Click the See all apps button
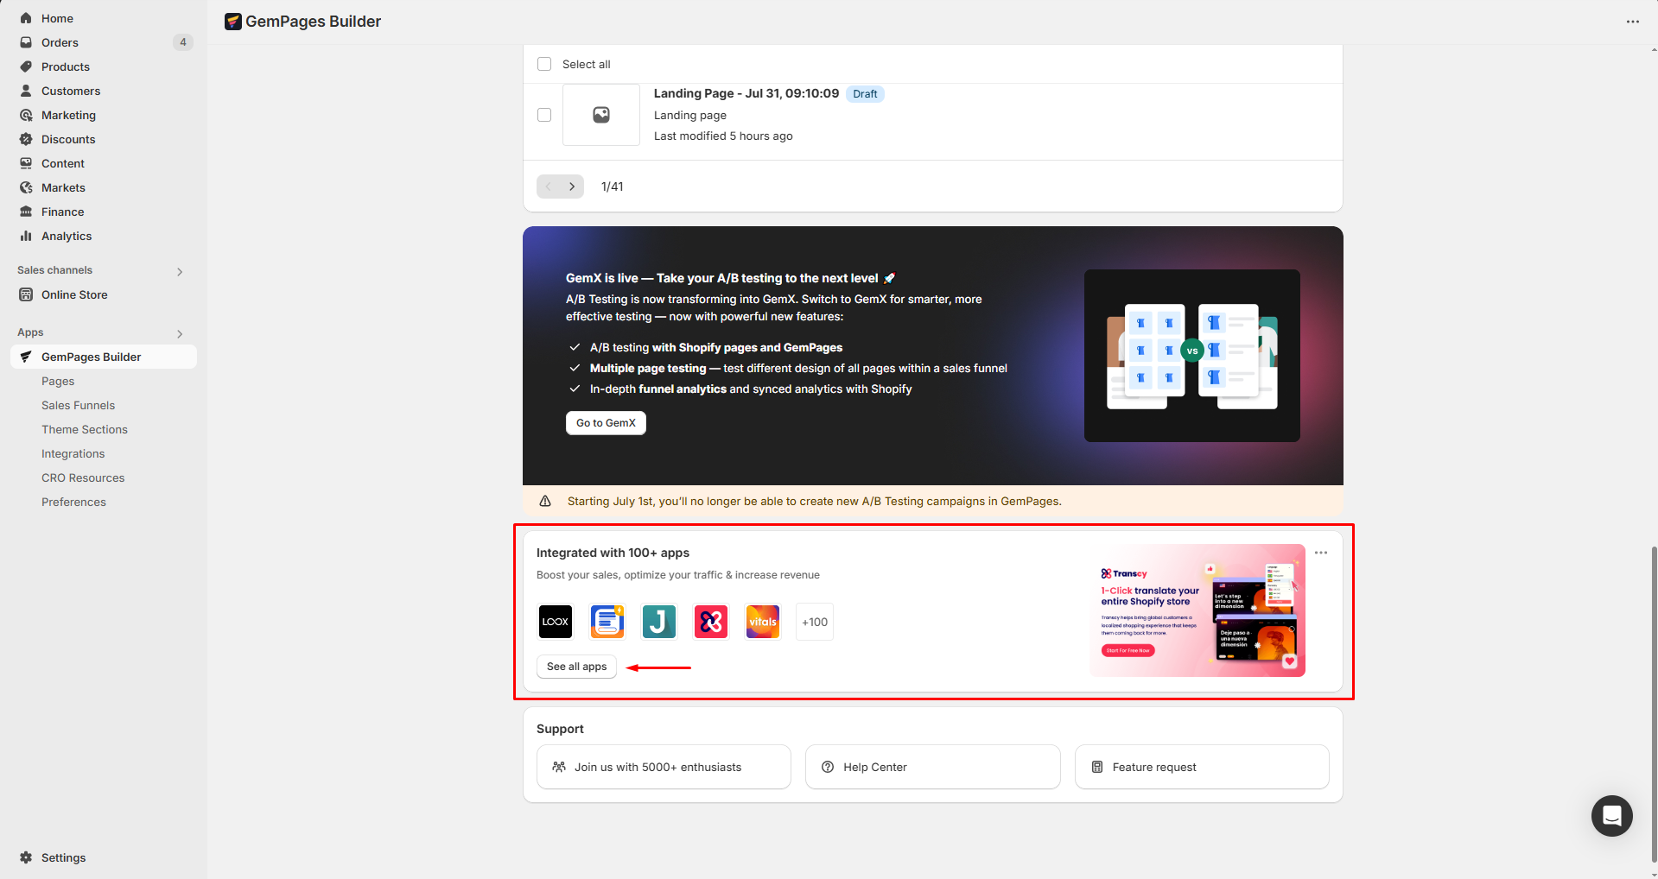Viewport: 1658px width, 879px height. (x=576, y=667)
